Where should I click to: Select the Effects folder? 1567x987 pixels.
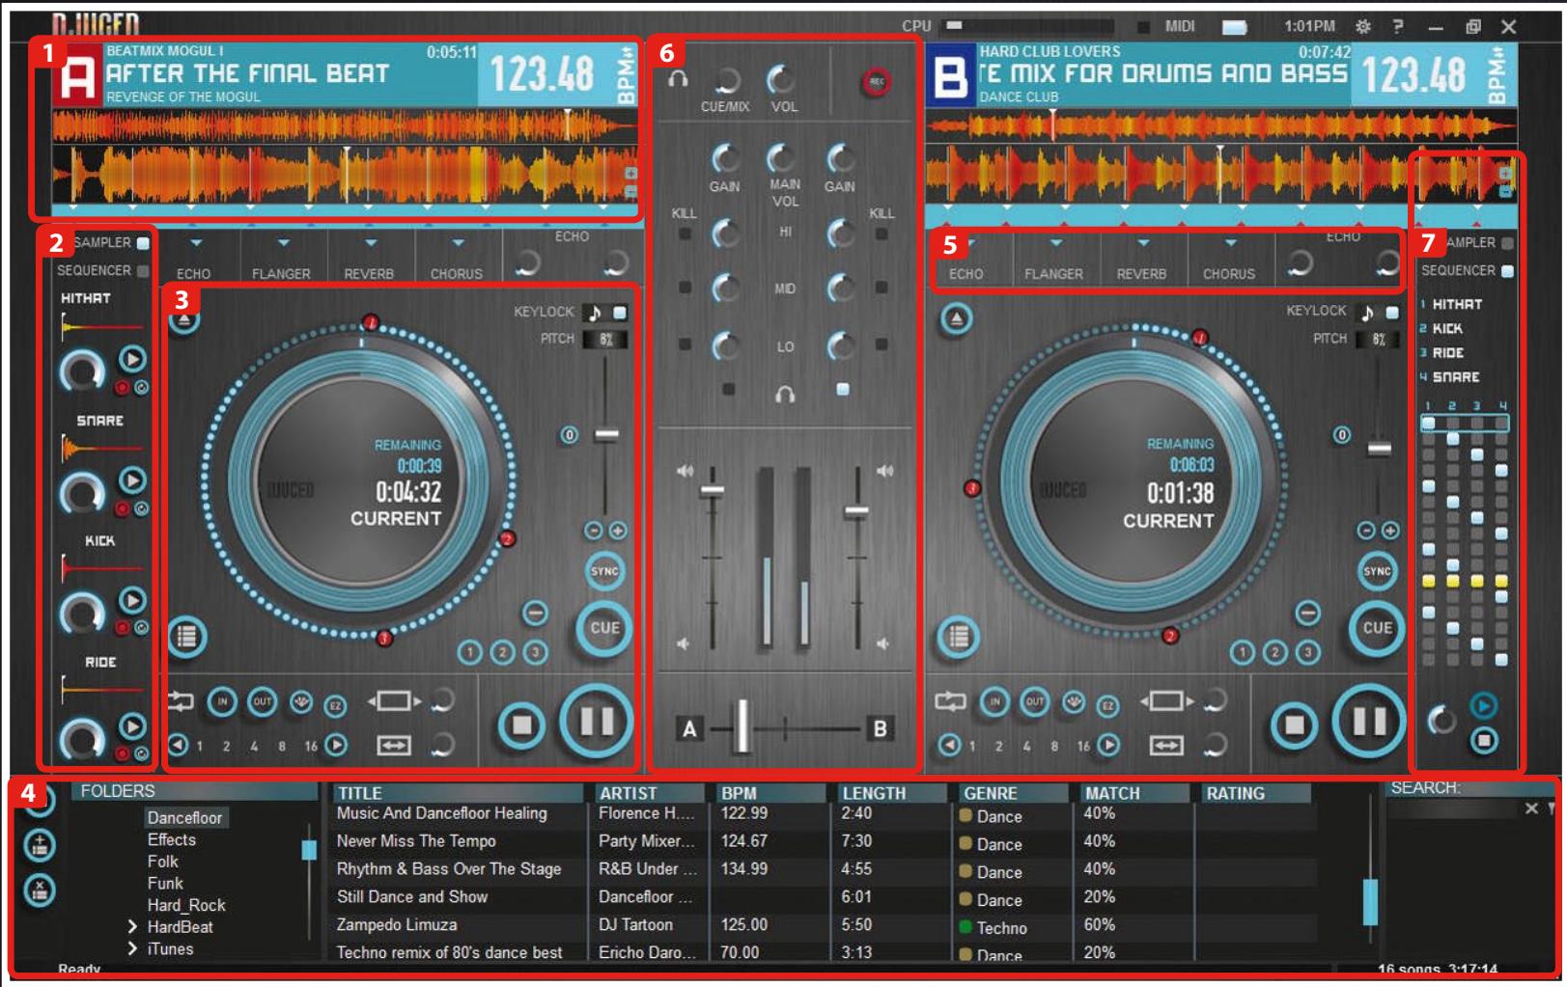[172, 840]
